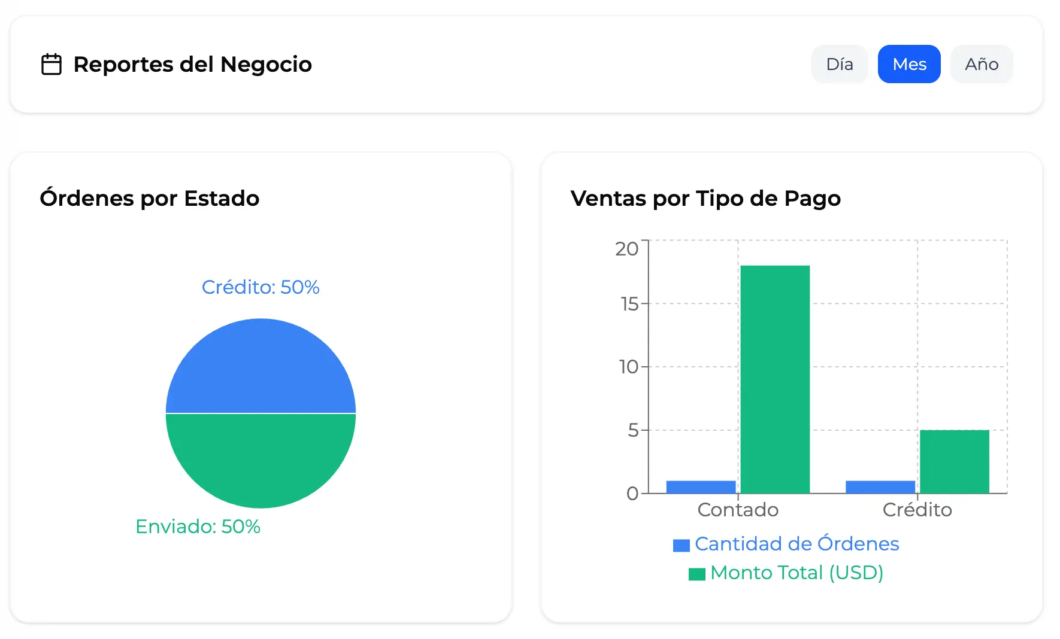Click the Crédito x-axis label
1060x639 pixels.
point(917,510)
